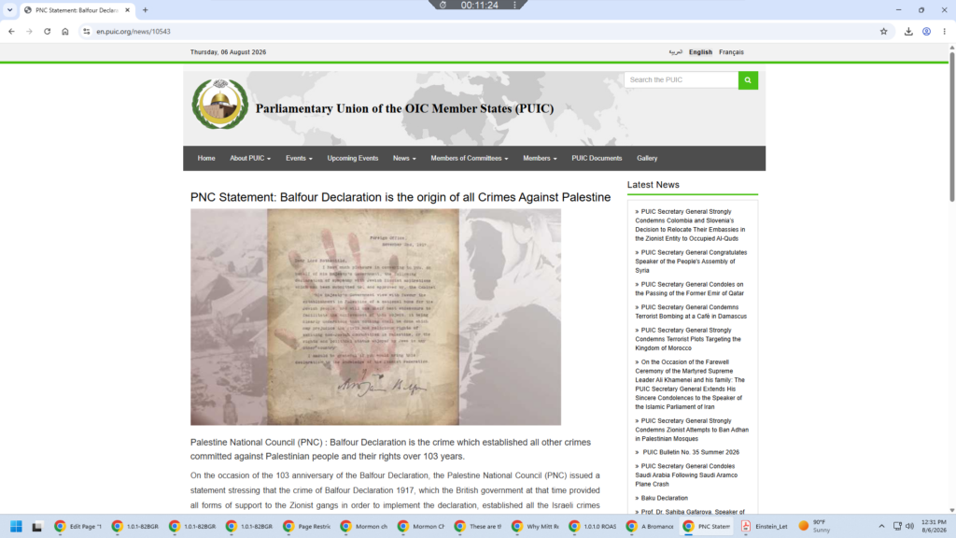Open news on Ali Khamenei farewell ceremony

(x=690, y=384)
